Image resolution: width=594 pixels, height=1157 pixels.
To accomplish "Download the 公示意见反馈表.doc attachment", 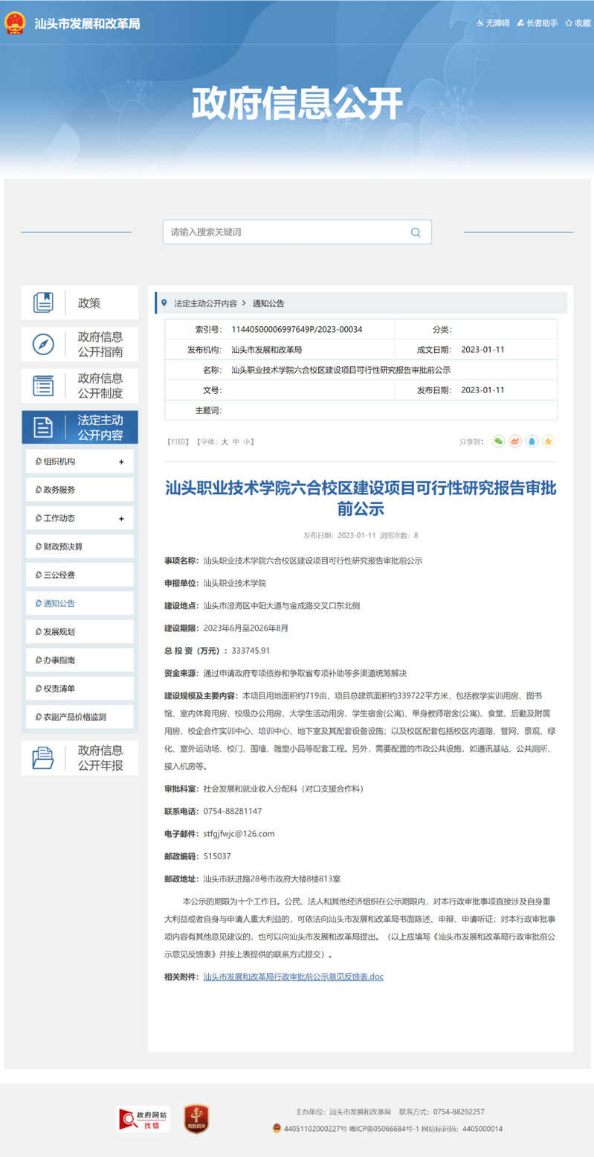I will coord(293,976).
